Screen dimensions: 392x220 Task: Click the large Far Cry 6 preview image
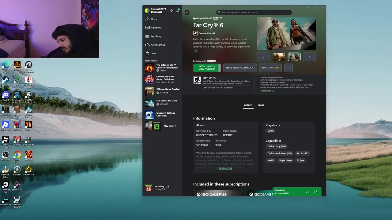click(286, 34)
